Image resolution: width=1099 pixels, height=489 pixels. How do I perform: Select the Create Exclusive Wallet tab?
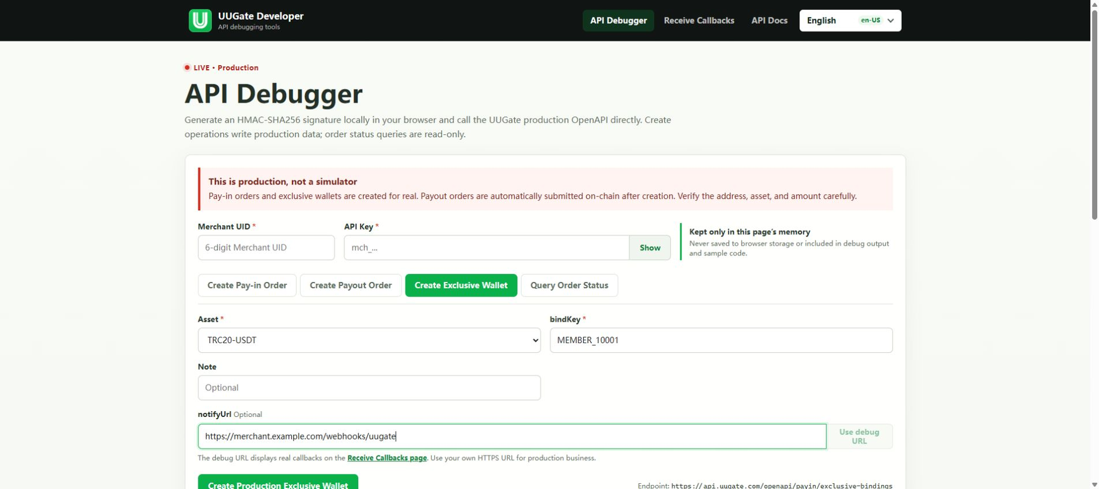tap(461, 285)
